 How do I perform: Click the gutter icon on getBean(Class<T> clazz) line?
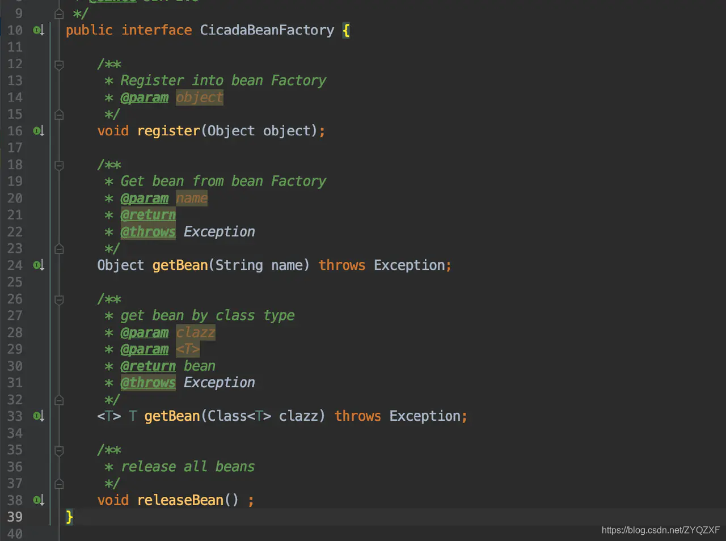point(39,416)
